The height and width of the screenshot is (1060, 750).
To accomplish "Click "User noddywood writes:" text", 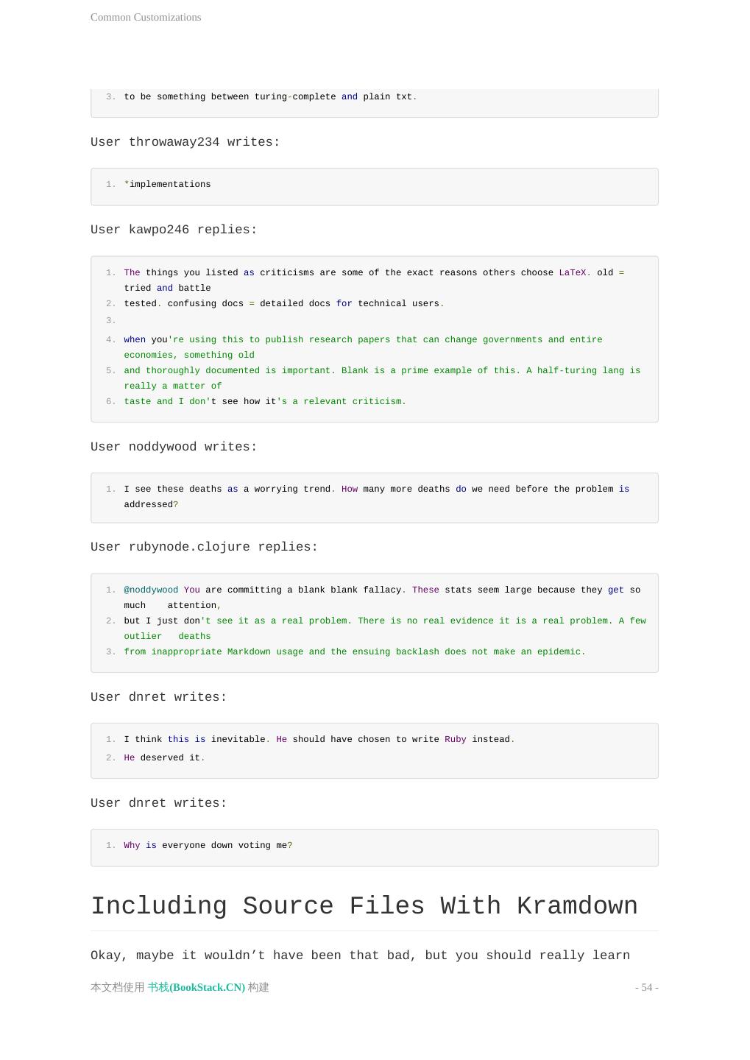I will (174, 447).
